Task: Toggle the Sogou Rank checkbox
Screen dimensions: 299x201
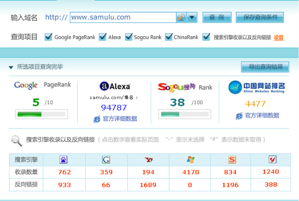Action: click(x=128, y=37)
